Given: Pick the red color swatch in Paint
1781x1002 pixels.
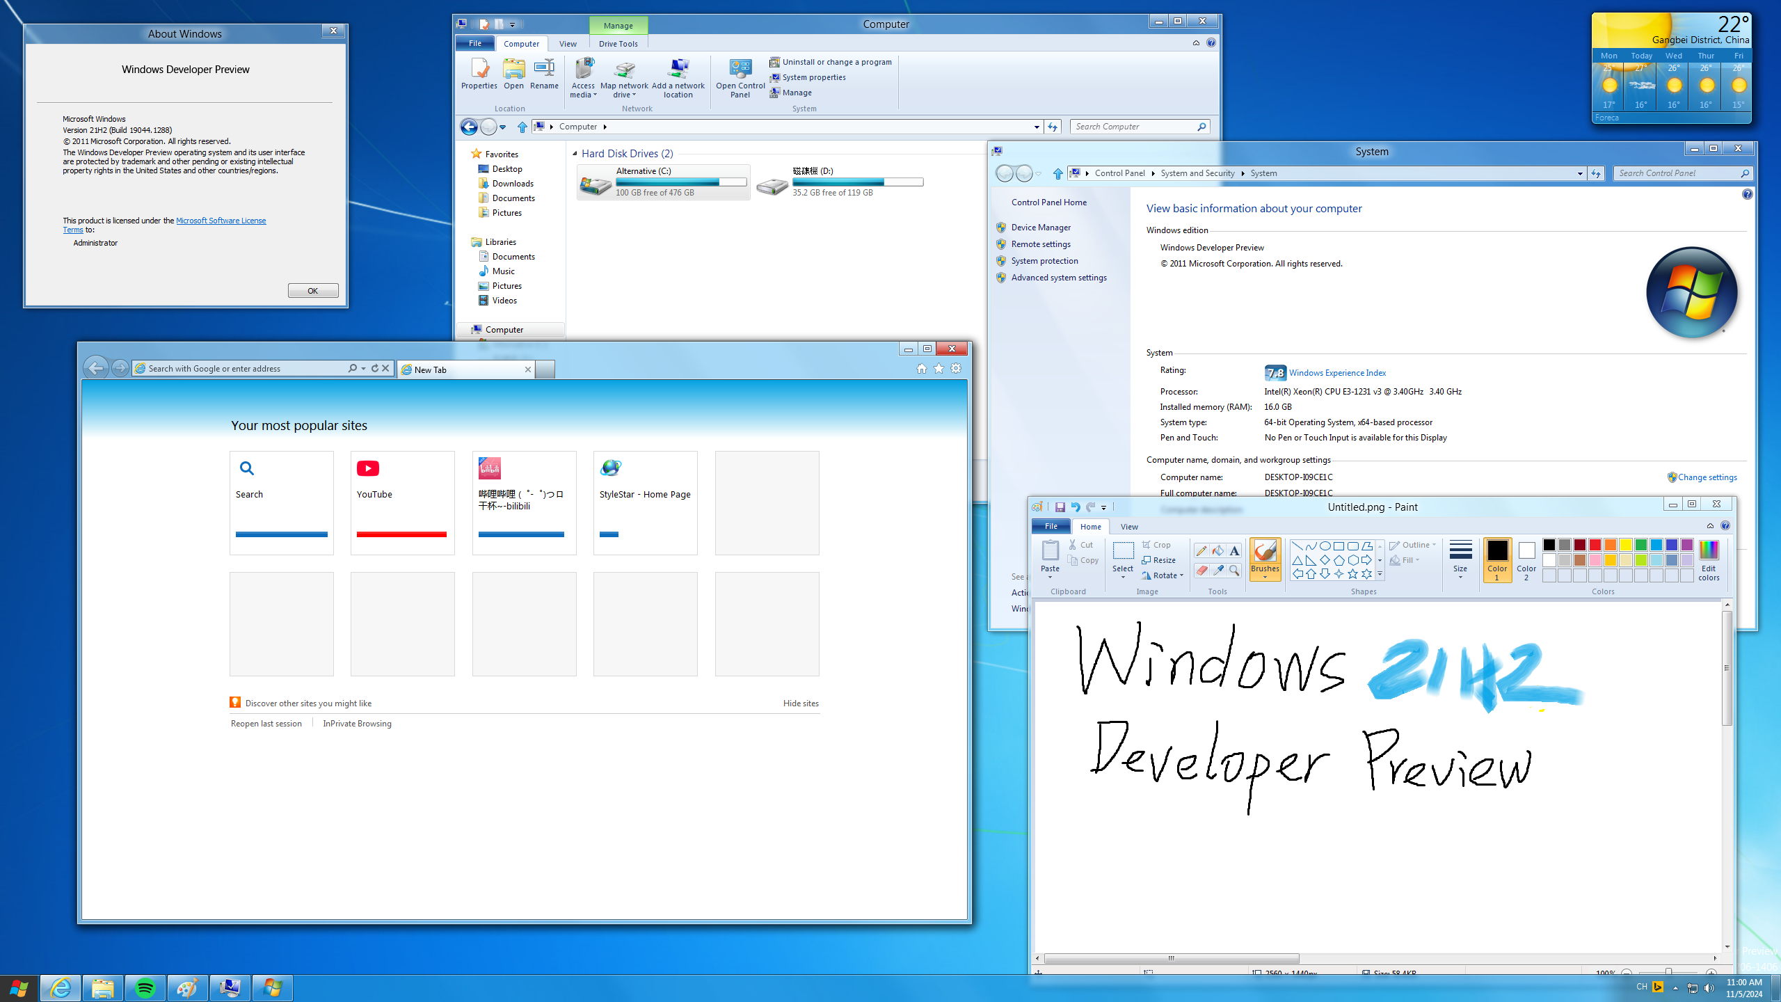Looking at the screenshot, I should [x=1595, y=545].
